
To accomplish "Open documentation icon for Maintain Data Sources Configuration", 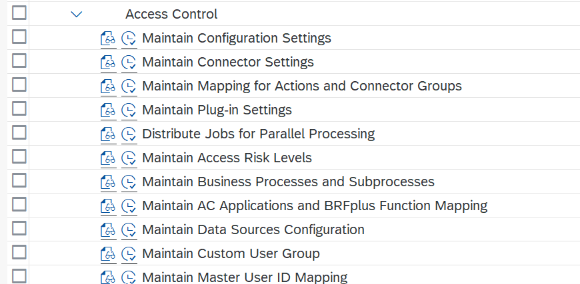I will click(x=108, y=229).
